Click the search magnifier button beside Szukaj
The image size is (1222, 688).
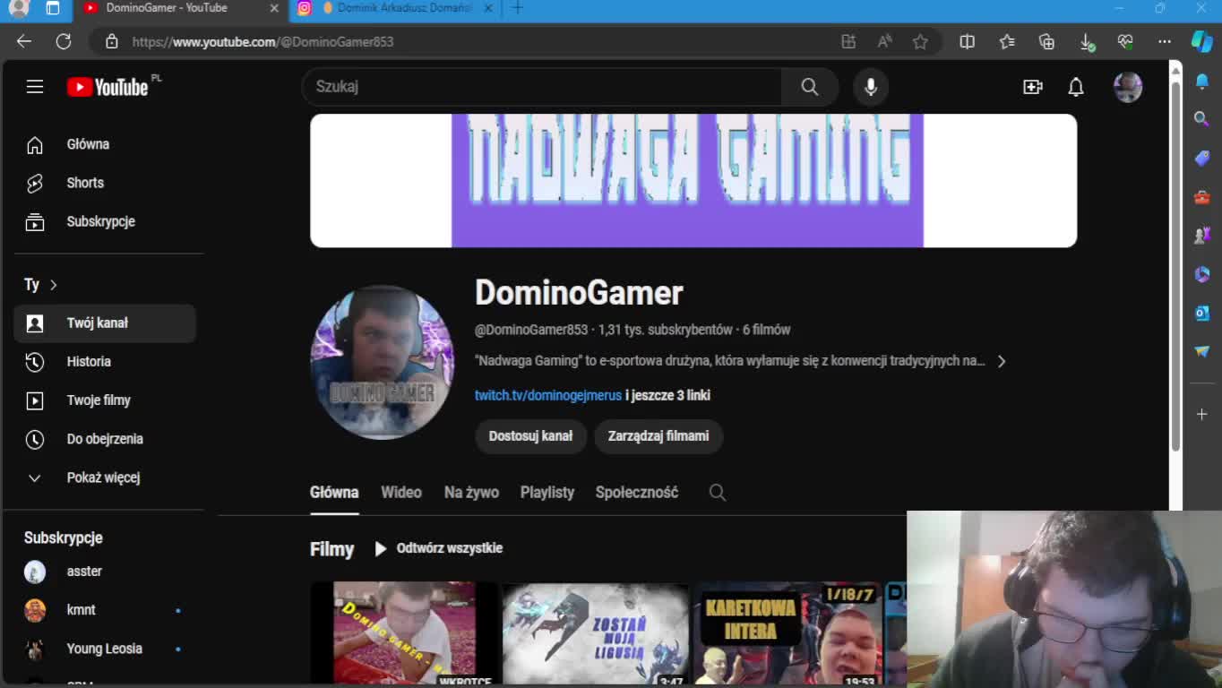point(810,87)
